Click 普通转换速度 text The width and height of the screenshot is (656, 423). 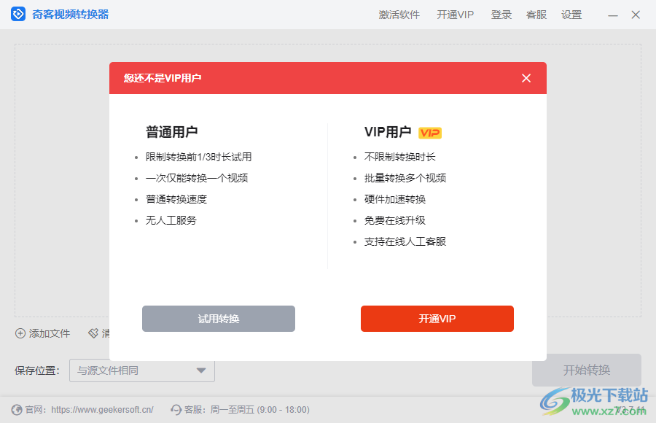pos(176,199)
